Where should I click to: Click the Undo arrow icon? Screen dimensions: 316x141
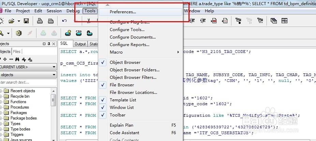(x=64, y=21)
